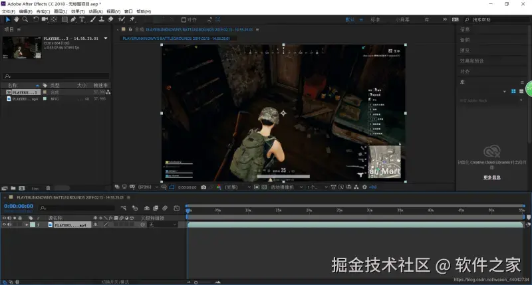This screenshot has width=532, height=285.
Task: Expand hidden workspaces with double chevron
Action: click(x=444, y=20)
